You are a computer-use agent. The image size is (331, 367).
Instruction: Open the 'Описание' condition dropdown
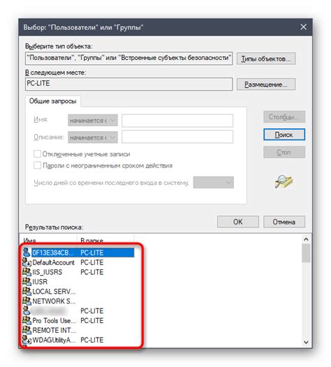tap(93, 137)
